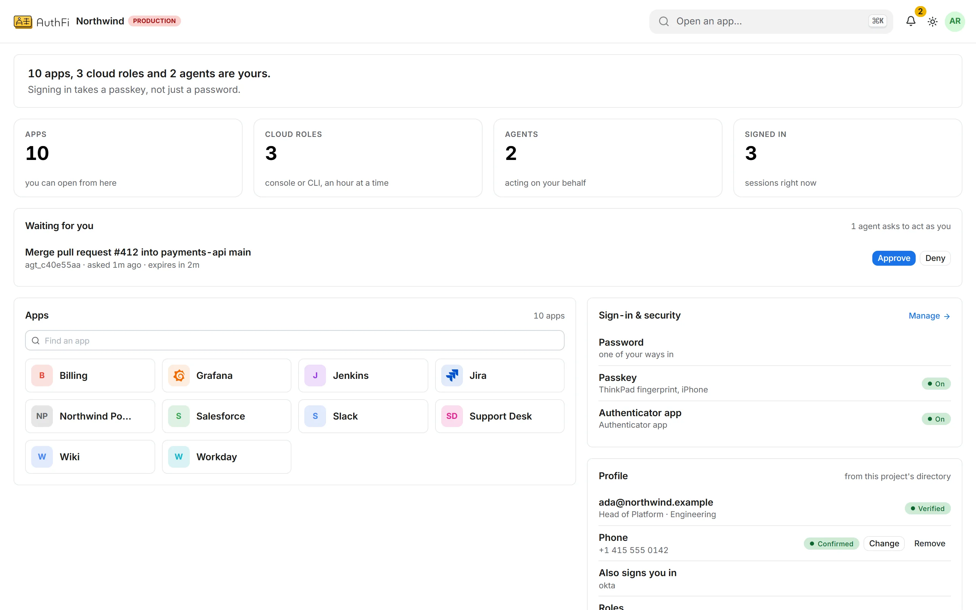Click 'Head of Platform · Engineering' text
Viewport: 976px width, 610px height.
(x=657, y=514)
